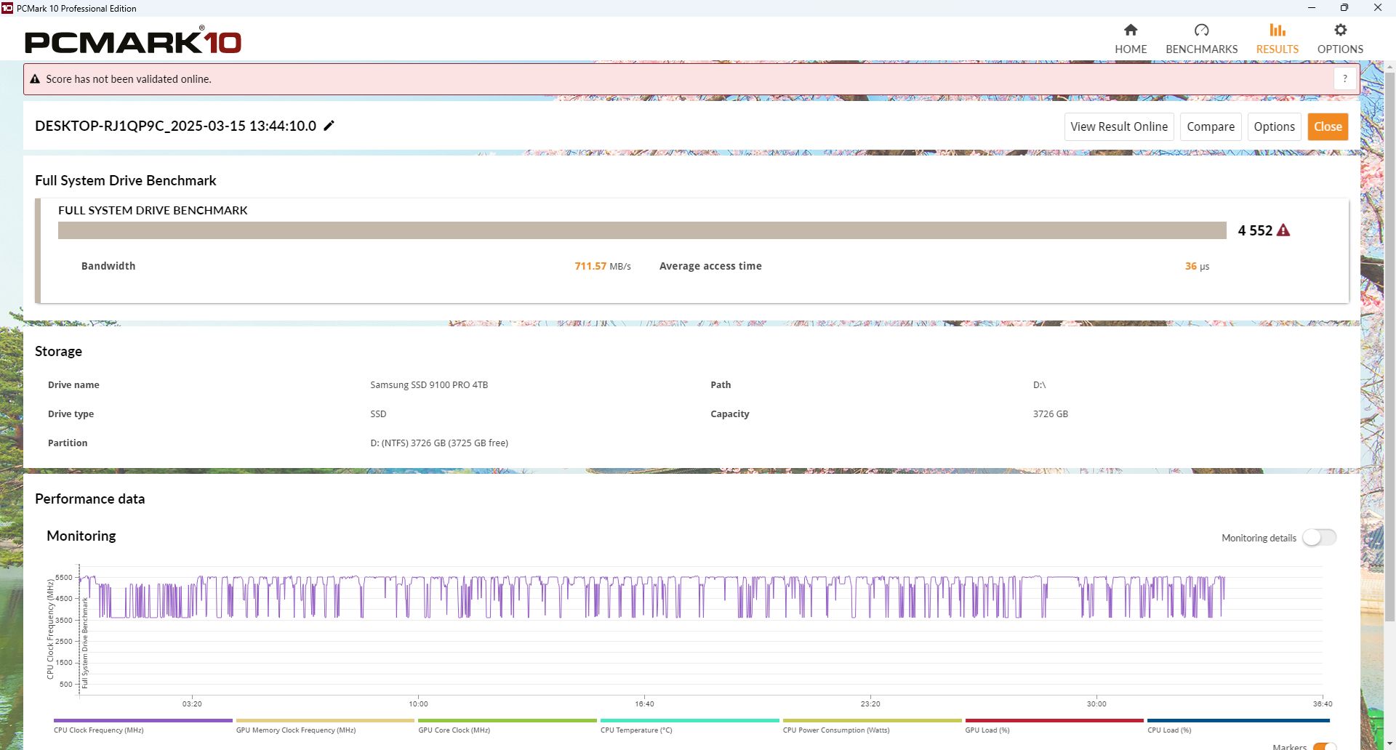Click the benchmark score 4 552
Viewport: 1396px width, 750px height.
pos(1255,230)
